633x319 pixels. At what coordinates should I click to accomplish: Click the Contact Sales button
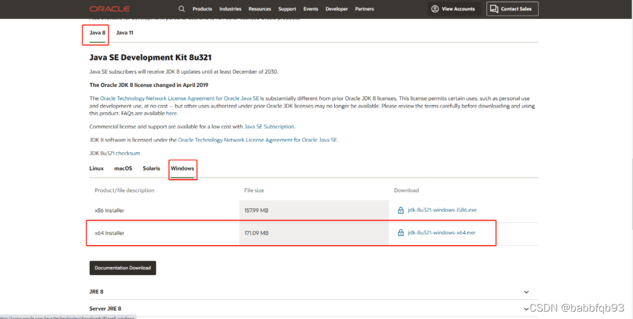[x=513, y=9]
